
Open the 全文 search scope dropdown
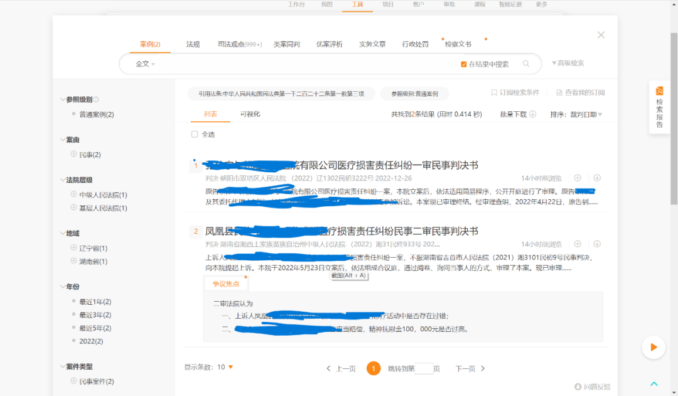pos(143,63)
